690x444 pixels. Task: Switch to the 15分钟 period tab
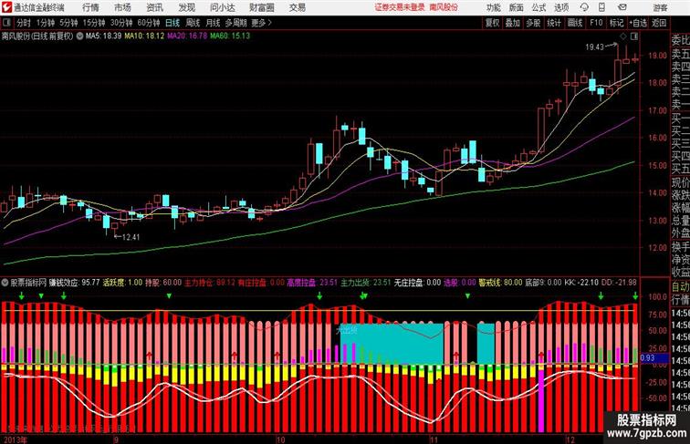[x=94, y=23]
